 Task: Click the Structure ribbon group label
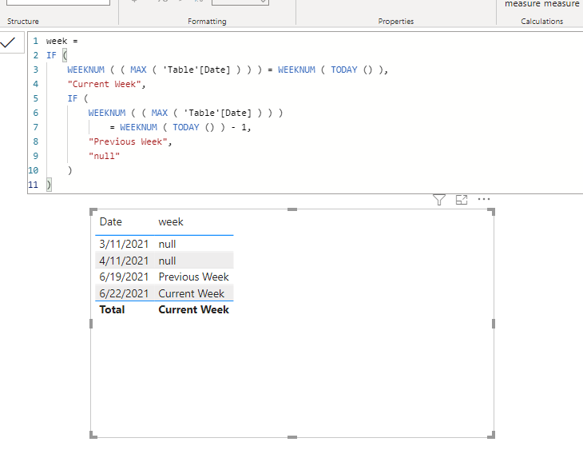23,22
